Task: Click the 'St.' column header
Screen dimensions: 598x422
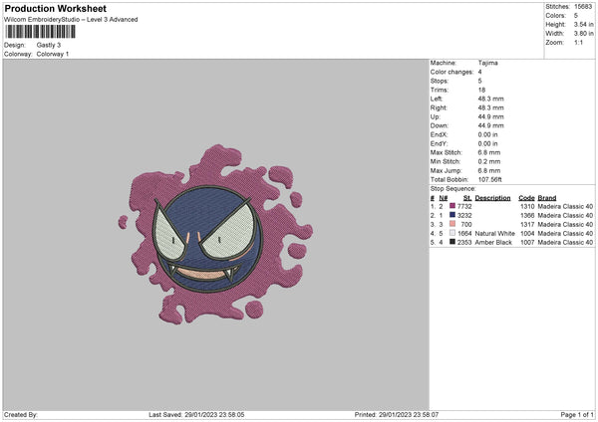Action: (x=467, y=198)
